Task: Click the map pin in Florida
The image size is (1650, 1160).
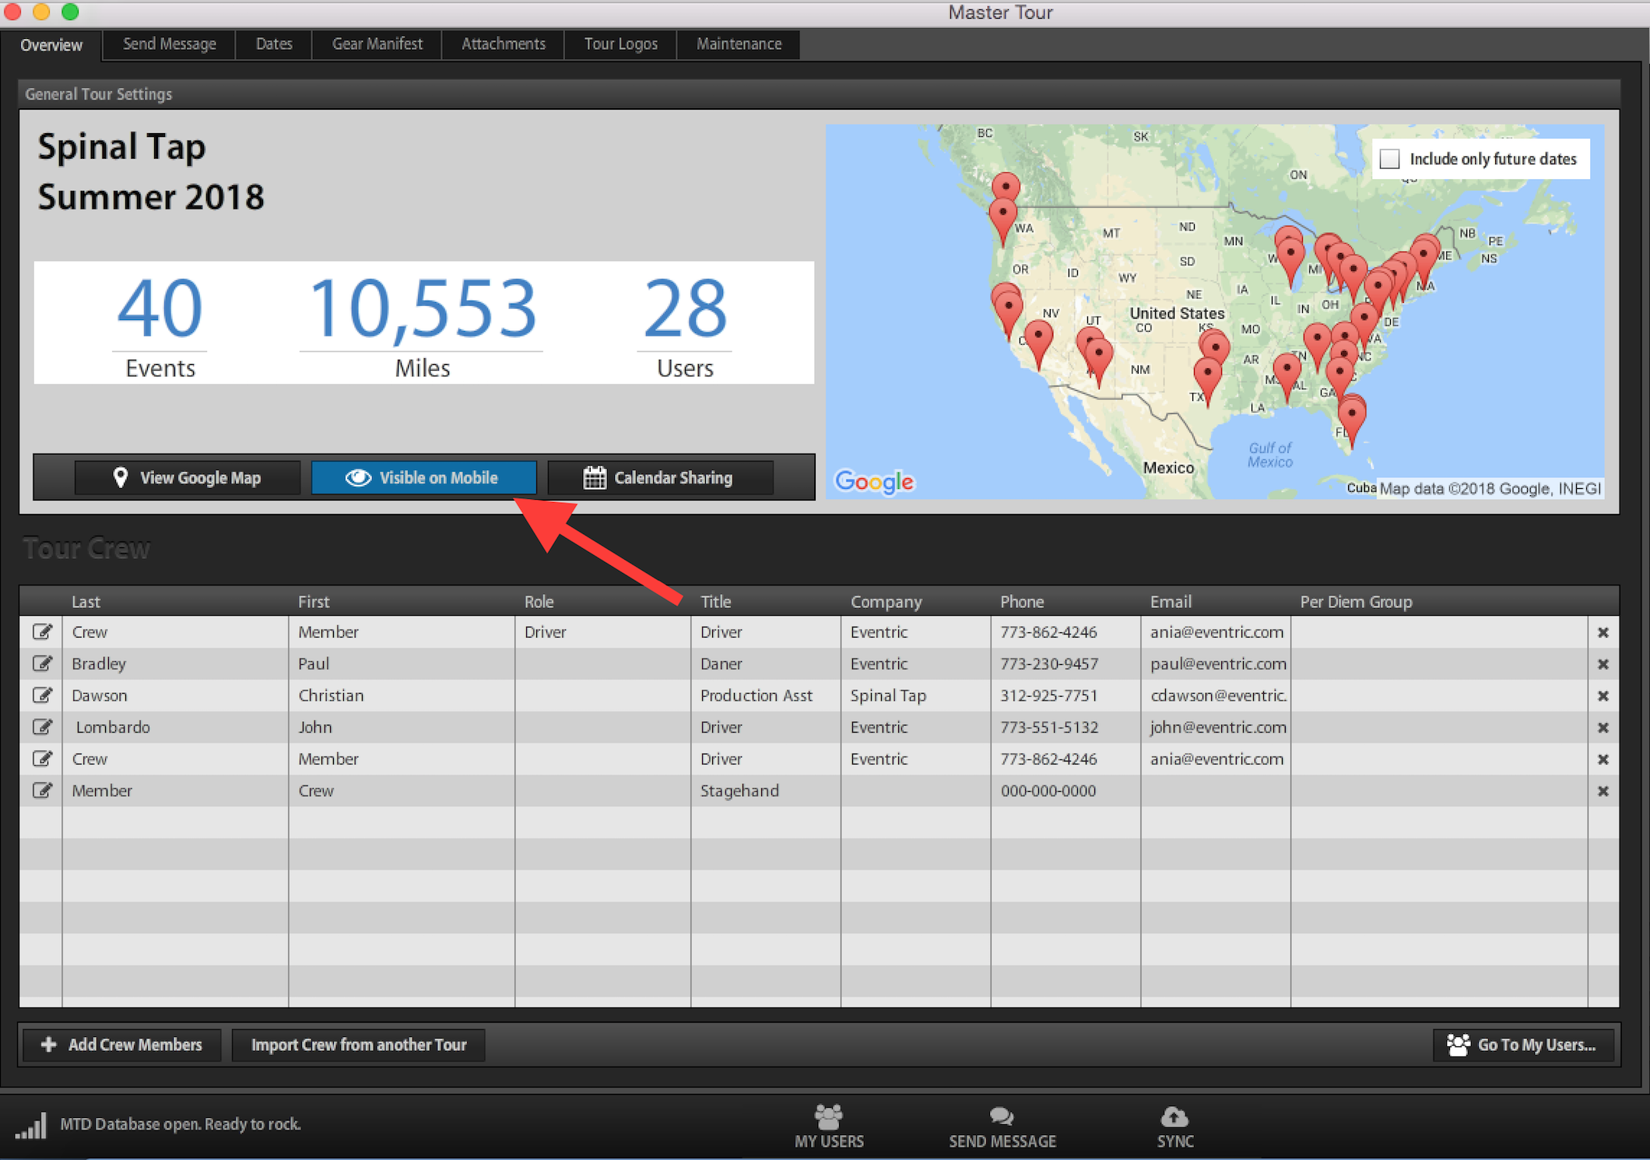Action: (x=1352, y=417)
